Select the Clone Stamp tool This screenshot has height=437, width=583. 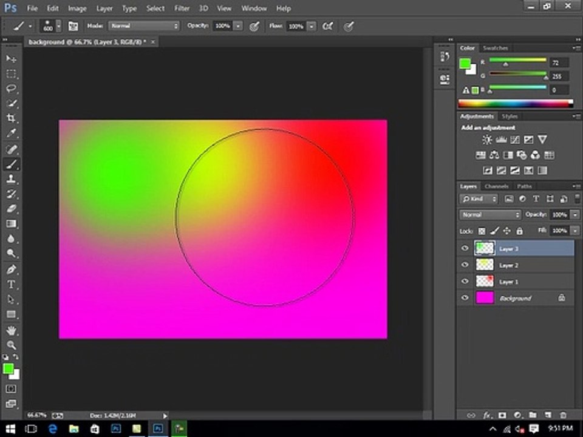pyautogui.click(x=11, y=178)
